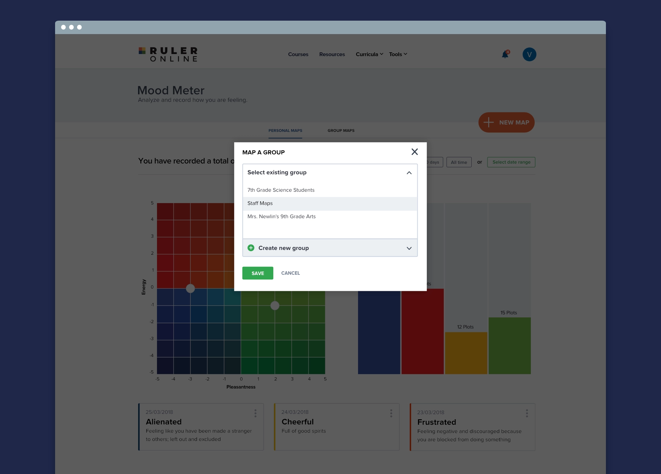Click the green 15 Plots bar
The width and height of the screenshot is (661, 474).
[x=510, y=346]
